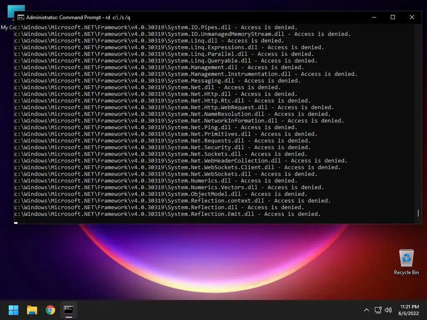Open network status tray icon

click(378, 310)
